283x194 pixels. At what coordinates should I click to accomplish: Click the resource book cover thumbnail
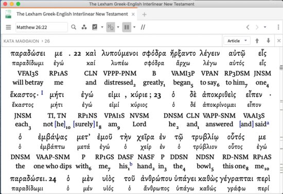[8, 14]
